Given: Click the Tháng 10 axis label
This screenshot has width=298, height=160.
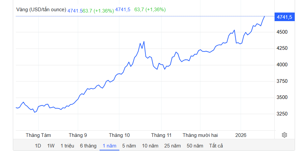Looking at the screenshot, I should [x=119, y=135].
